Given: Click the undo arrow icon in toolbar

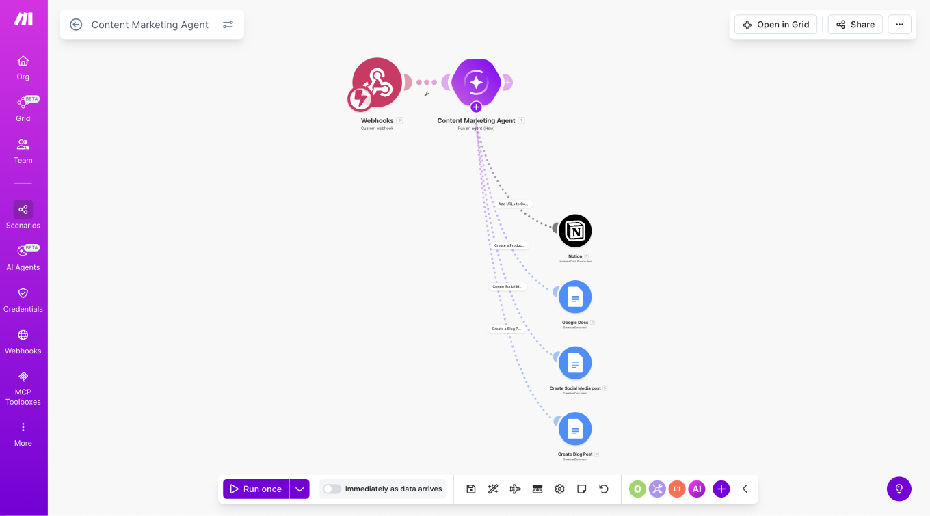Looking at the screenshot, I should tap(604, 489).
